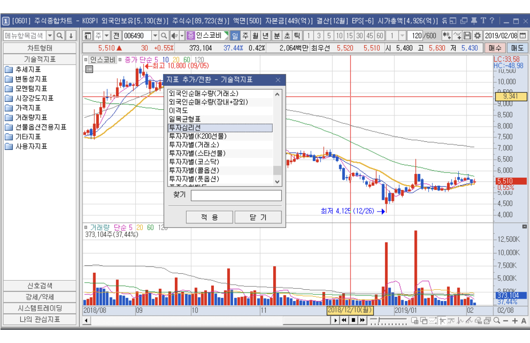Click 적용 apply button in dialog
Viewport: 530px width, 343px height.
[x=210, y=217]
